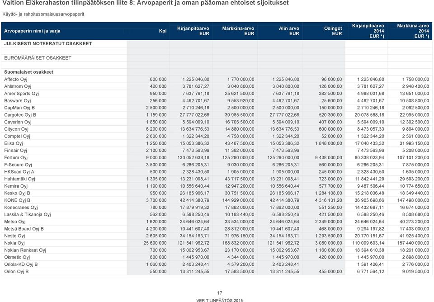Click the 'Cargotec Oyj B' row name
Screen dimensions: 434x302
click(20, 115)
